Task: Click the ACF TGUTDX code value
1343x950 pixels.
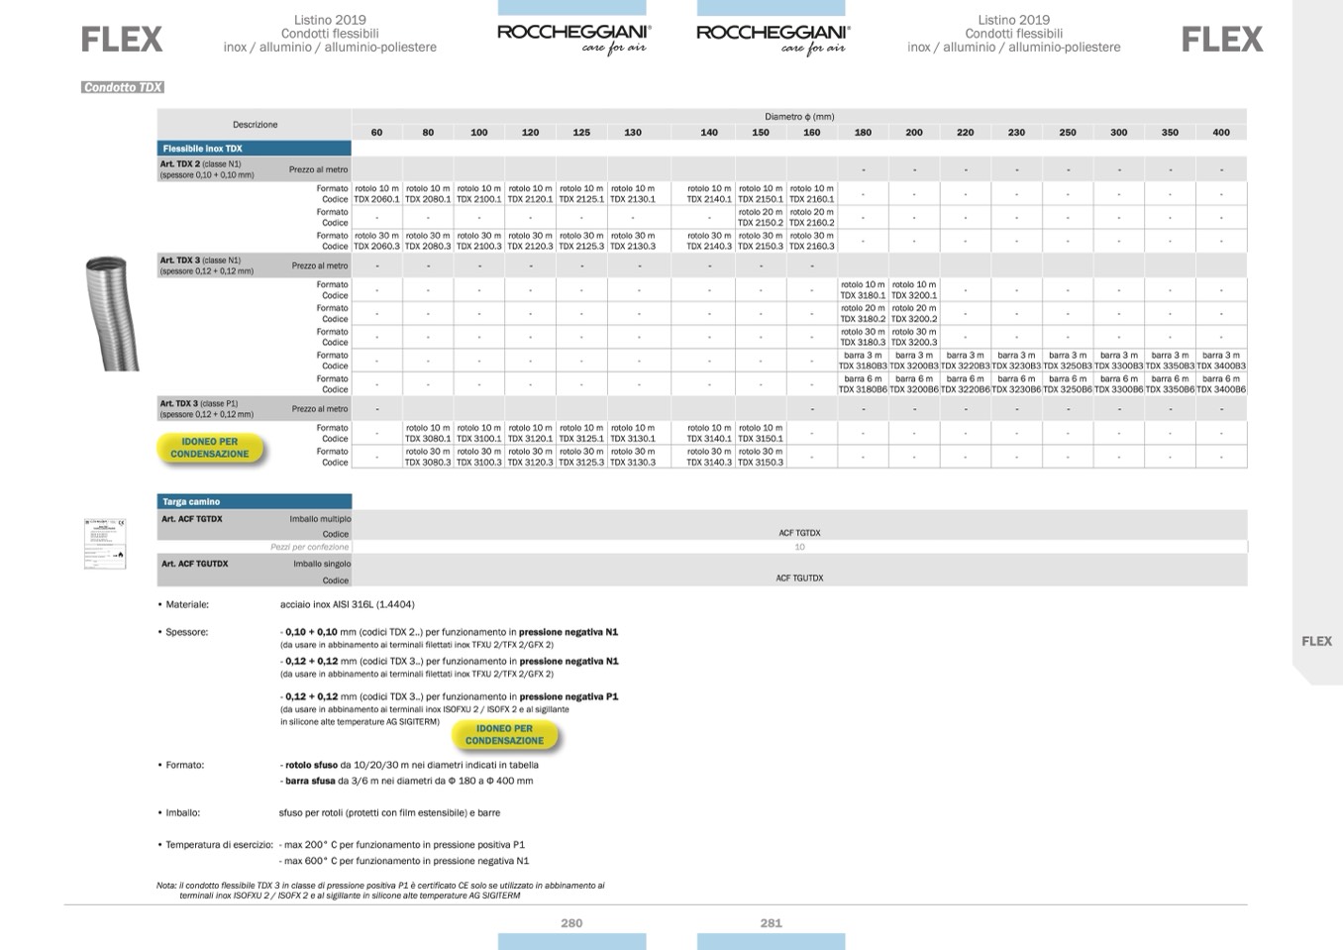Action: tap(799, 579)
